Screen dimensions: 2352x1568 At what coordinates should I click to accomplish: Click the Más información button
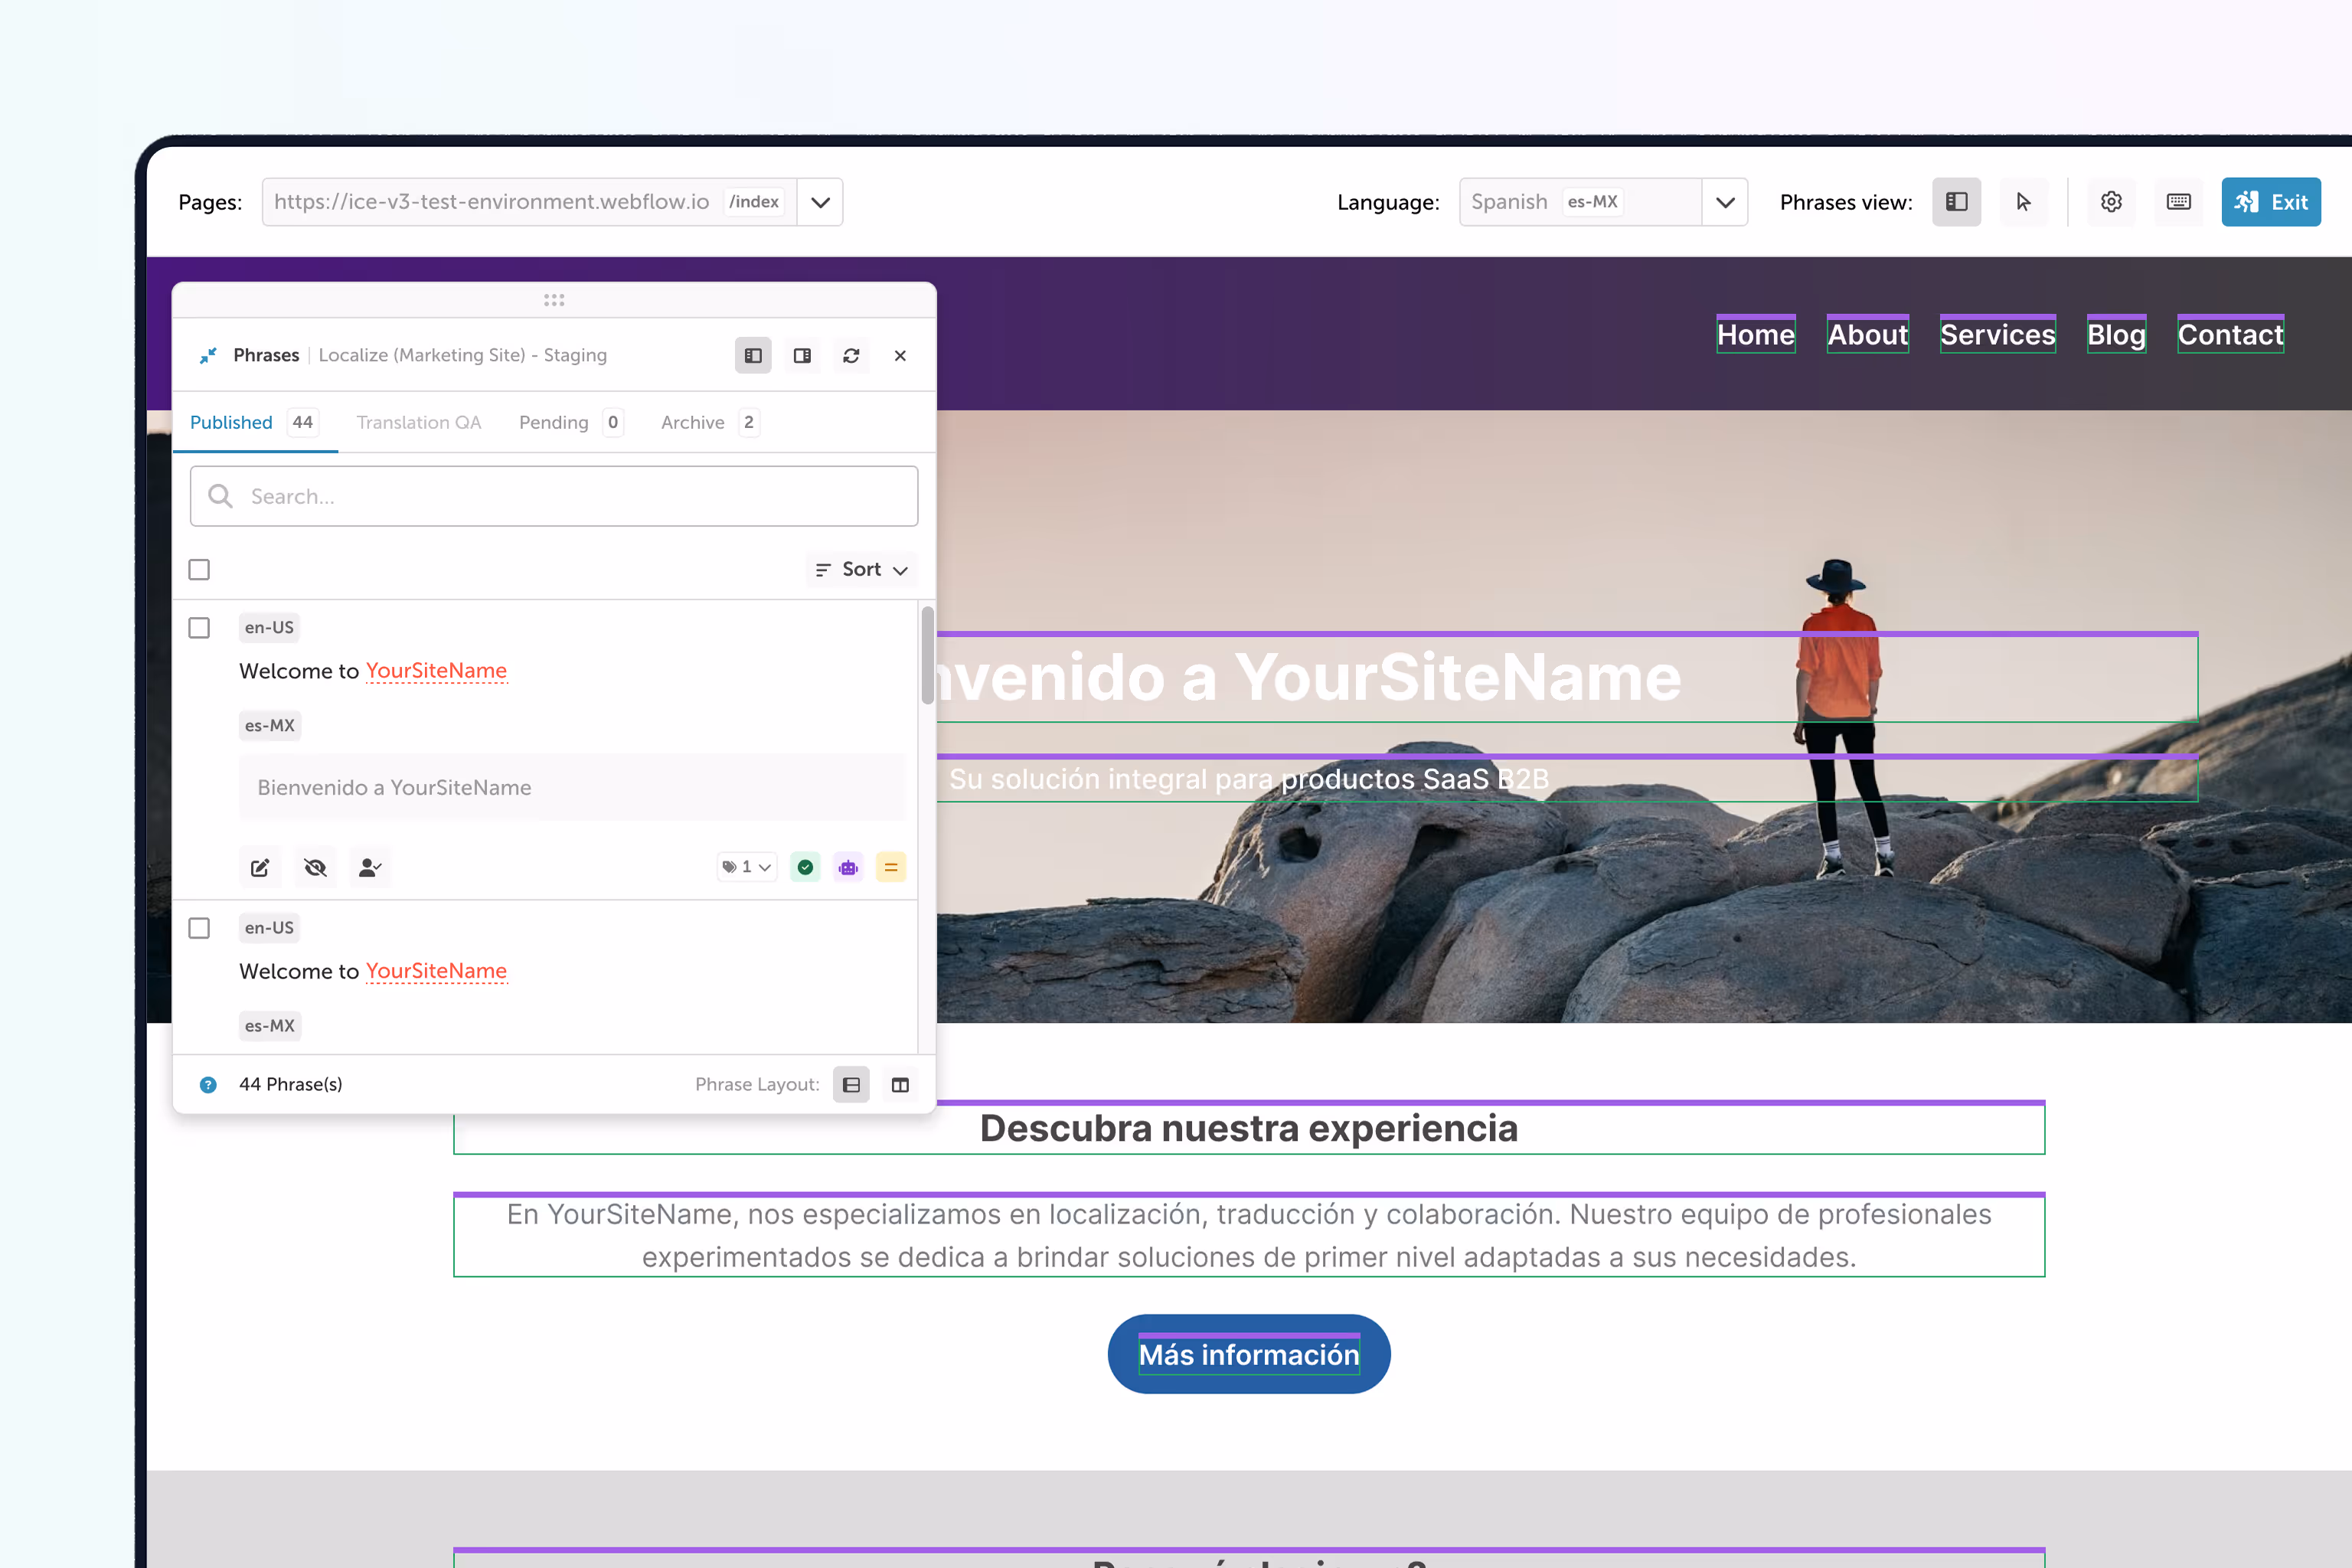[x=1248, y=1354]
